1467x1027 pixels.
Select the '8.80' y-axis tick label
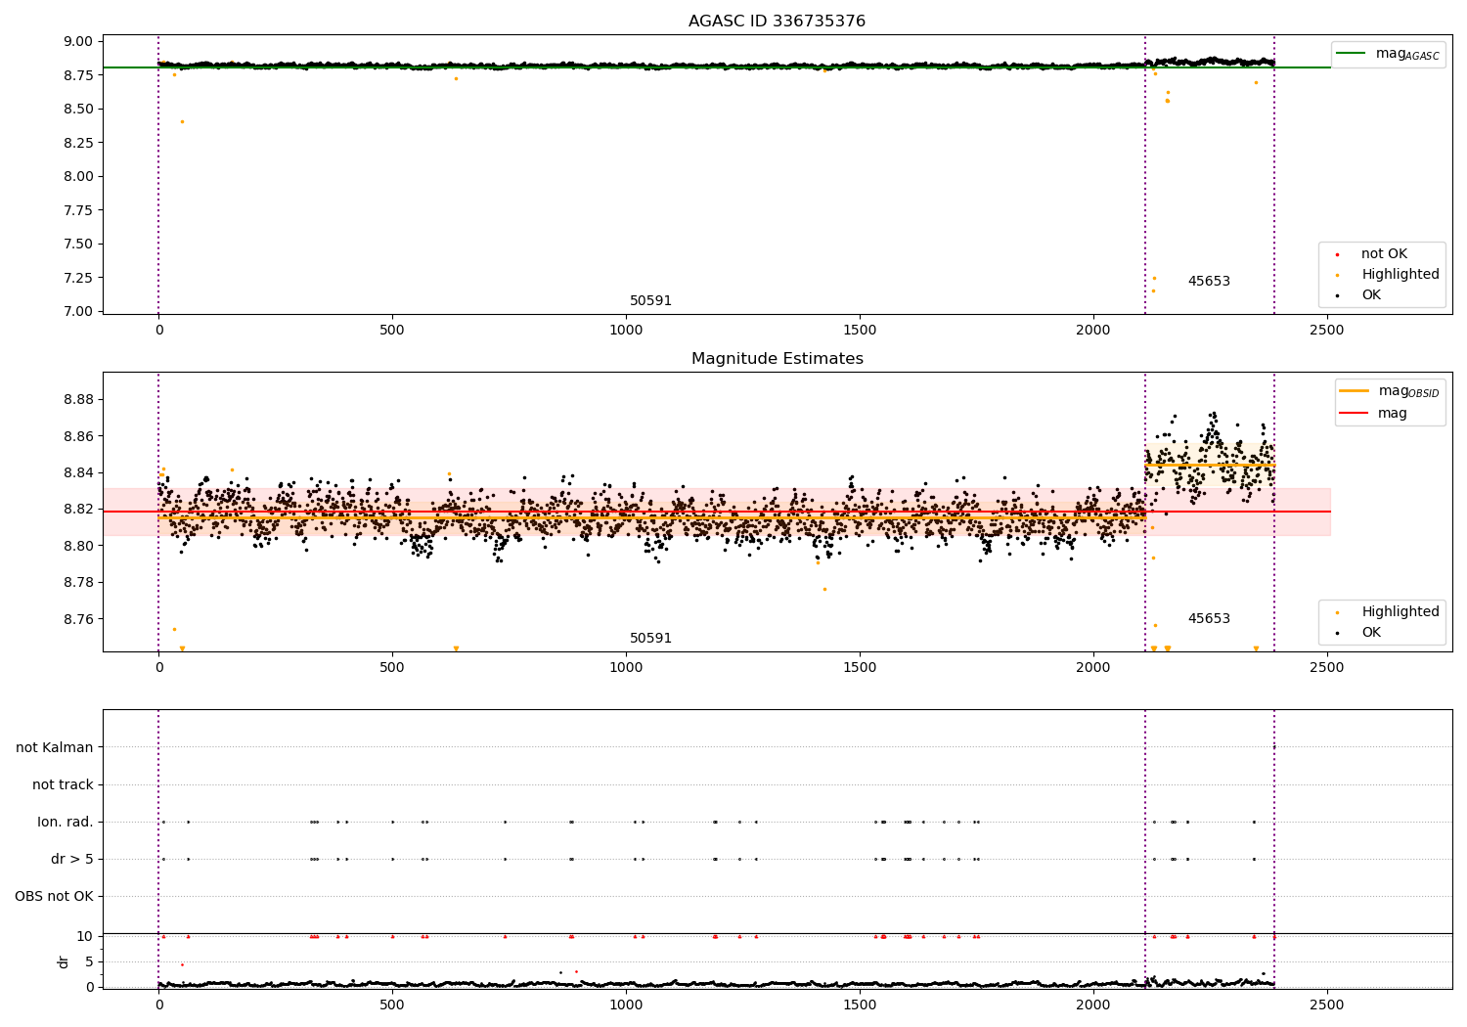[79, 546]
